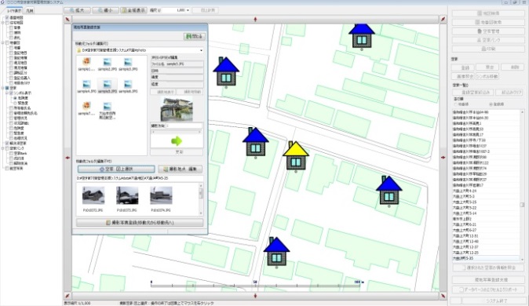
Task: Click the 空家管理 button
Action: coord(488,31)
